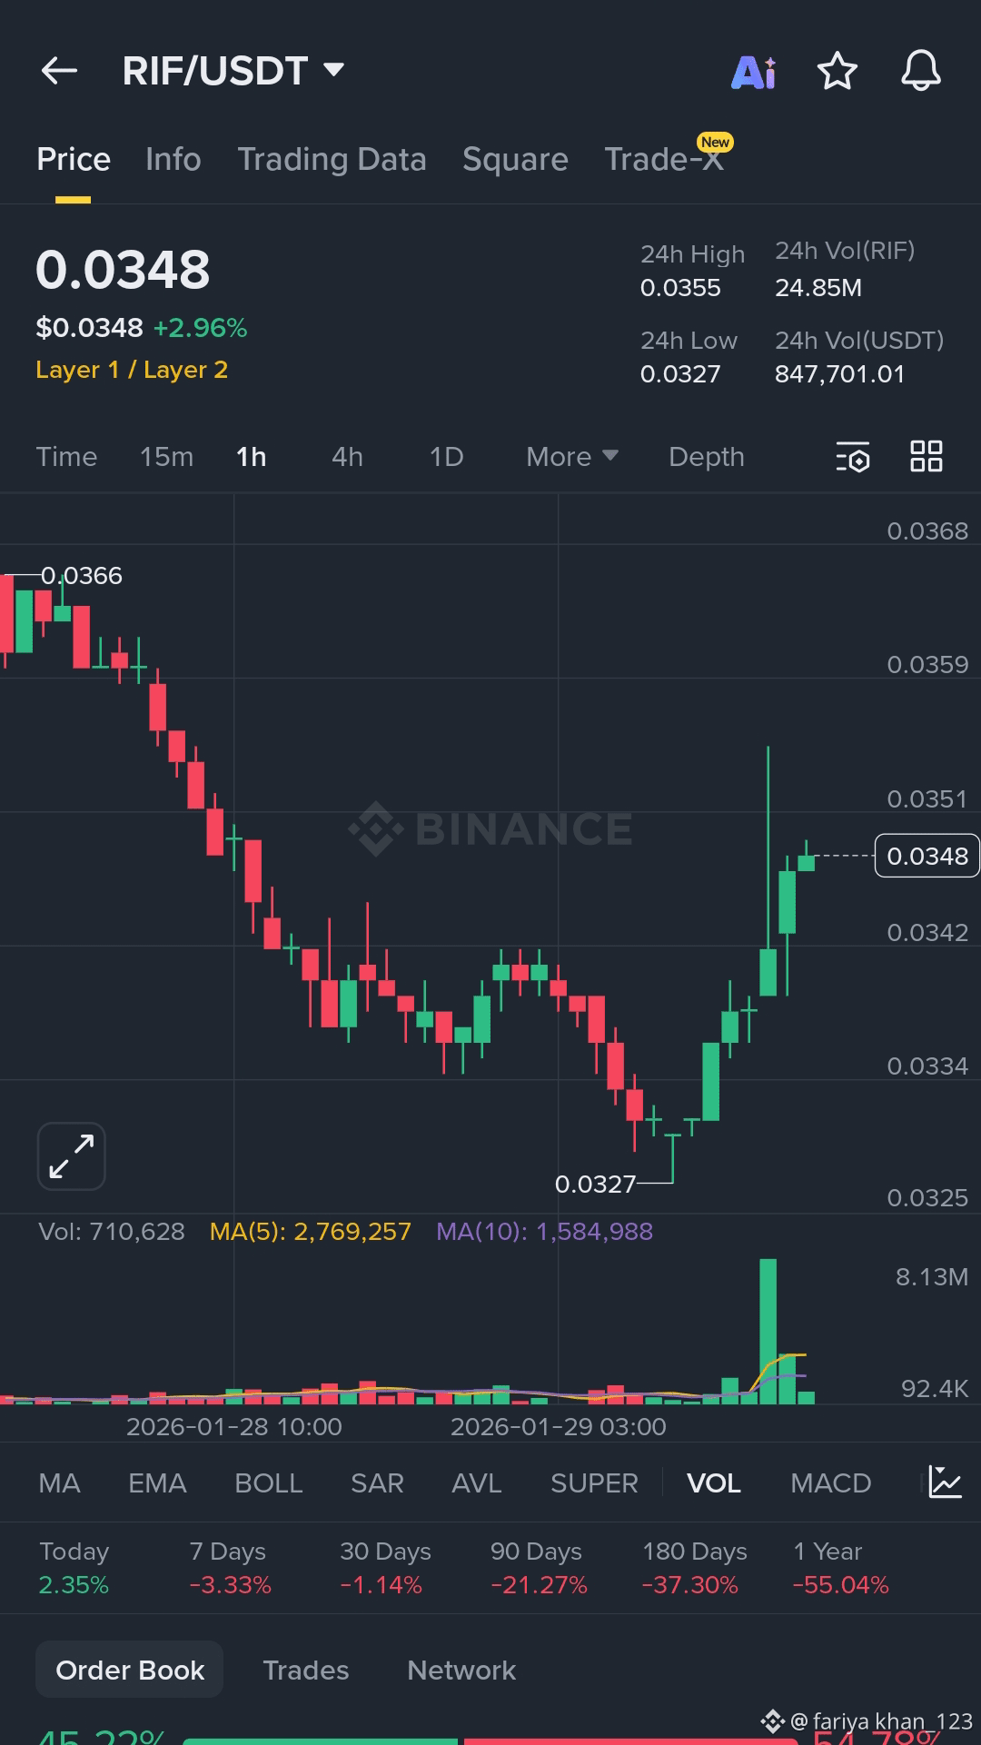This screenshot has width=981, height=1745.
Task: Select the Time chart view
Action: (66, 457)
